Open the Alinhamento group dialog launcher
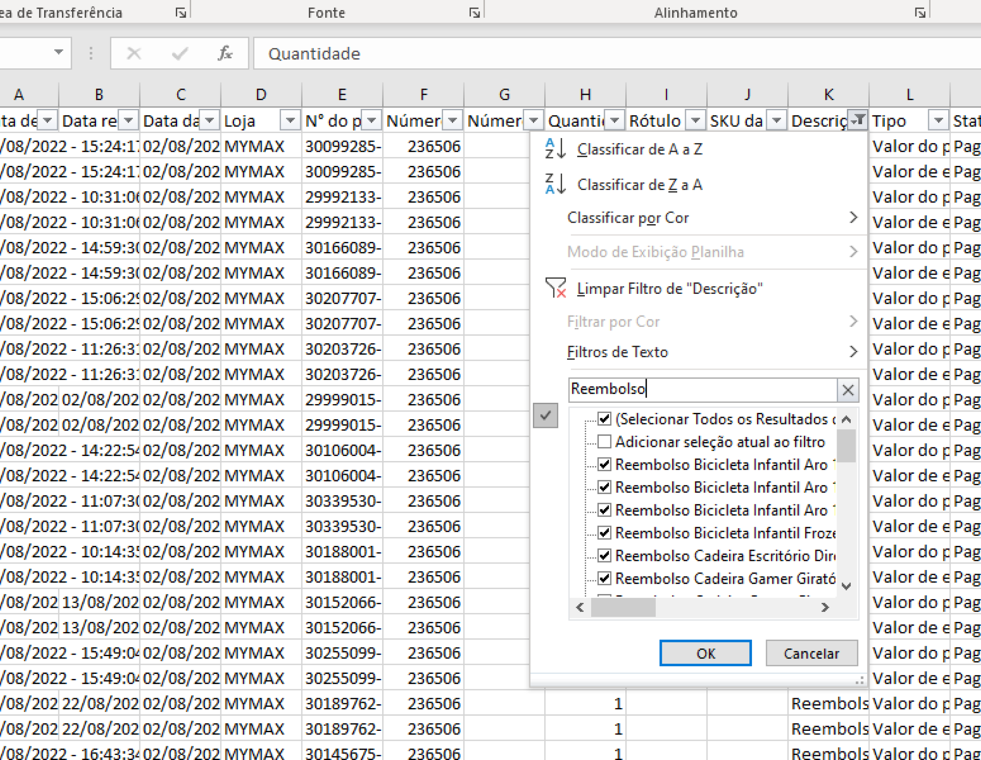Screen dimensions: 981x760 coord(920,13)
